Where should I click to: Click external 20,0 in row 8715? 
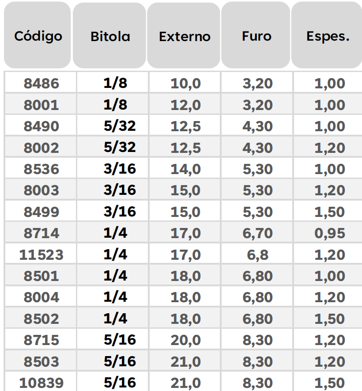click(x=185, y=340)
